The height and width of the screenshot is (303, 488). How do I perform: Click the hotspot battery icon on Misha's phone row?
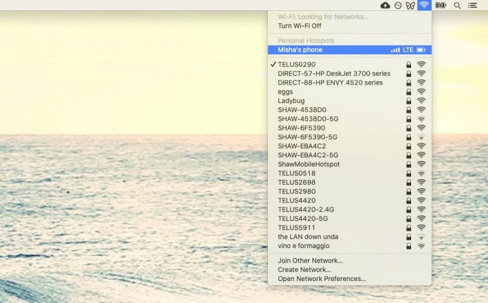pyautogui.click(x=421, y=50)
